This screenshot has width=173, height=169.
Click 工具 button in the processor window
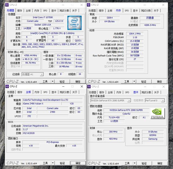click(x=45, y=82)
